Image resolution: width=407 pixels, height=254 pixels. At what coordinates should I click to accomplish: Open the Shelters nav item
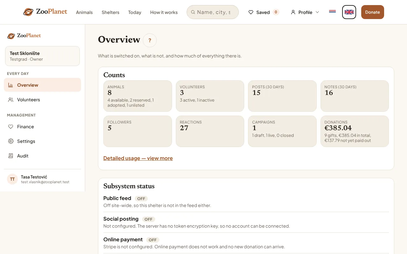[x=110, y=12]
